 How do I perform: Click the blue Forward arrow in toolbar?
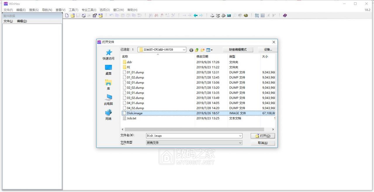click(201, 15)
